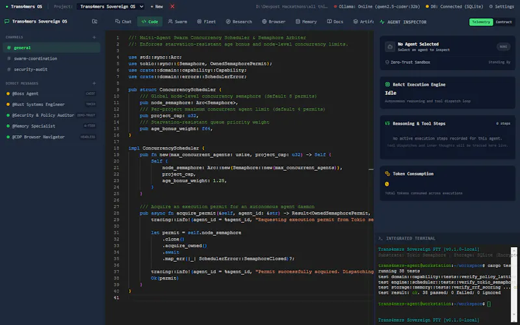Click the CHIEF badge beside Boss Agent

(90, 94)
